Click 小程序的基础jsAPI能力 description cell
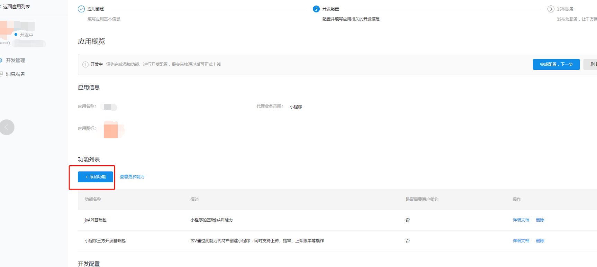The image size is (597, 267). point(211,220)
